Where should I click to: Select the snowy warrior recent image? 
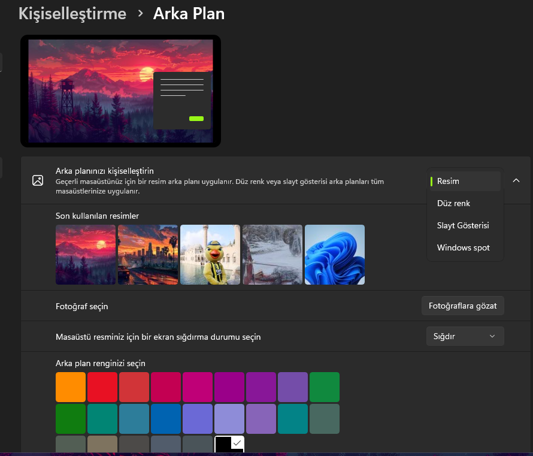(x=272, y=255)
